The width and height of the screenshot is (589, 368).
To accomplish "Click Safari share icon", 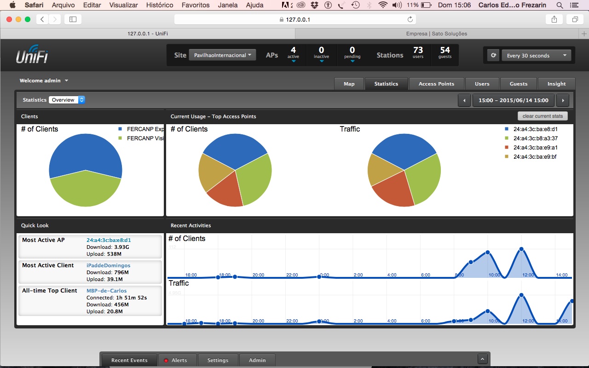I will 554,19.
